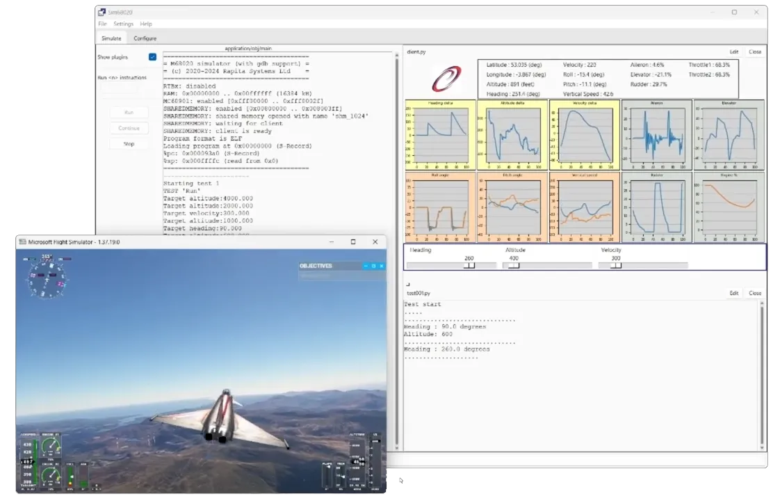This screenshot has height=501, width=780.
Task: Click Edit for test001.py plugin
Action: pos(733,294)
